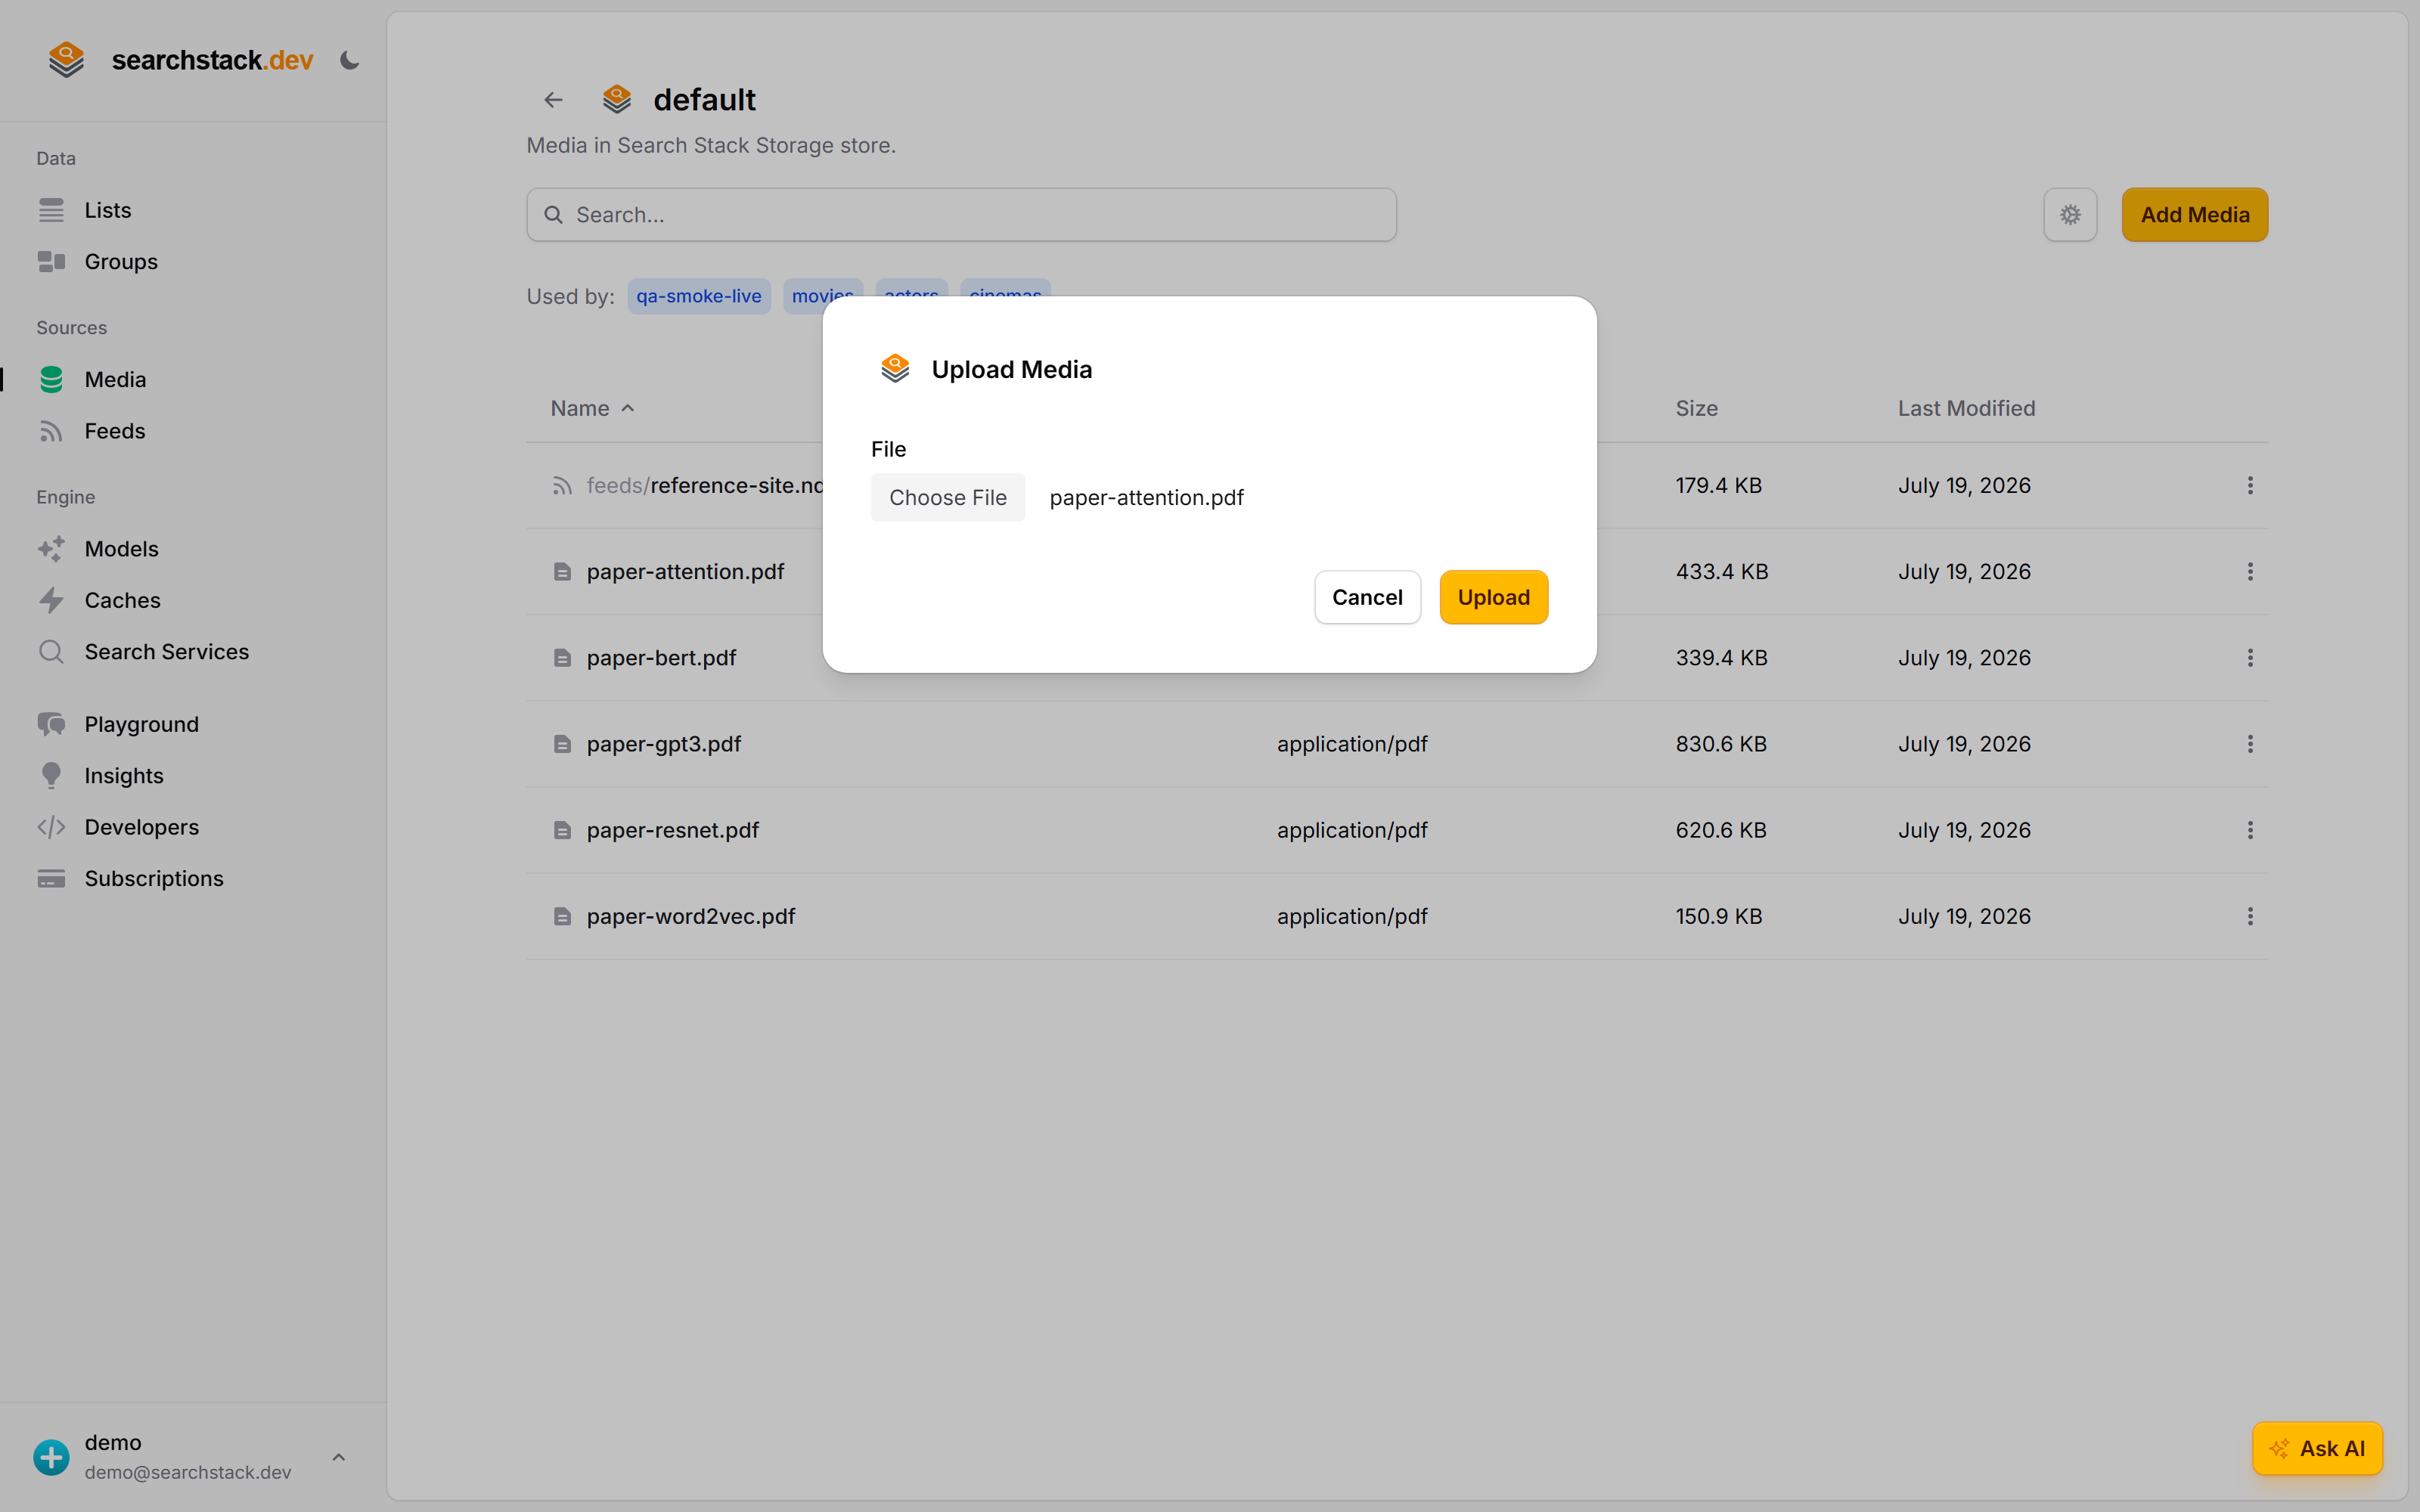Open paper-gpt3.pdf file row

click(x=663, y=744)
